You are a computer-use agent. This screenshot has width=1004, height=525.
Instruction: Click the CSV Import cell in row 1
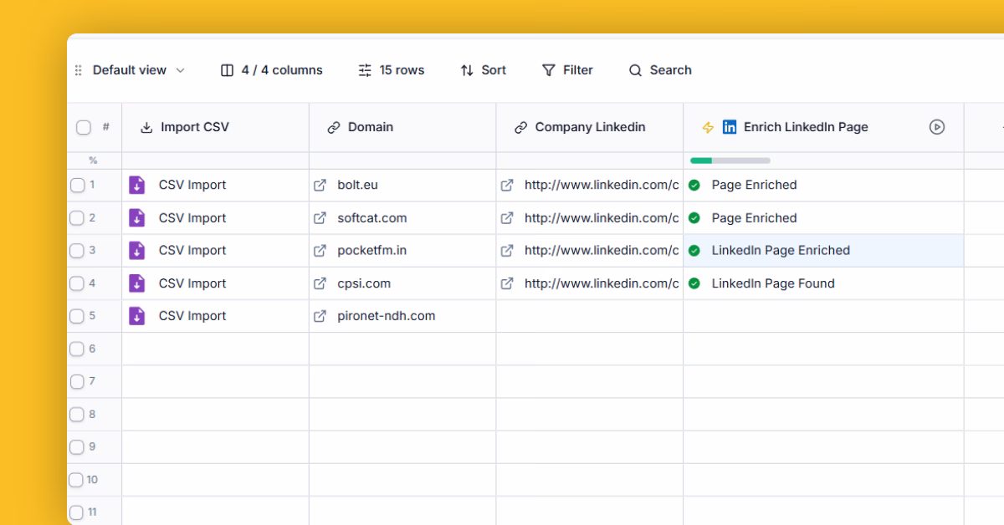point(215,185)
